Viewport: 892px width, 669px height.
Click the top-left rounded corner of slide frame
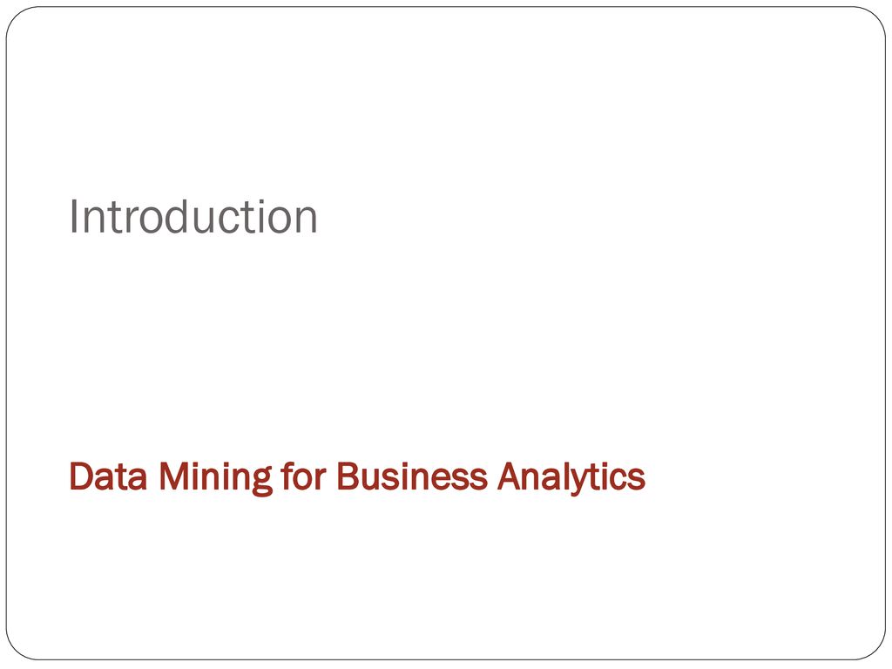pyautogui.click(x=18, y=19)
